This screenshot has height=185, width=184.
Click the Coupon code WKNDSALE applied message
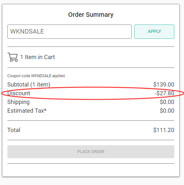pyautogui.click(x=36, y=76)
